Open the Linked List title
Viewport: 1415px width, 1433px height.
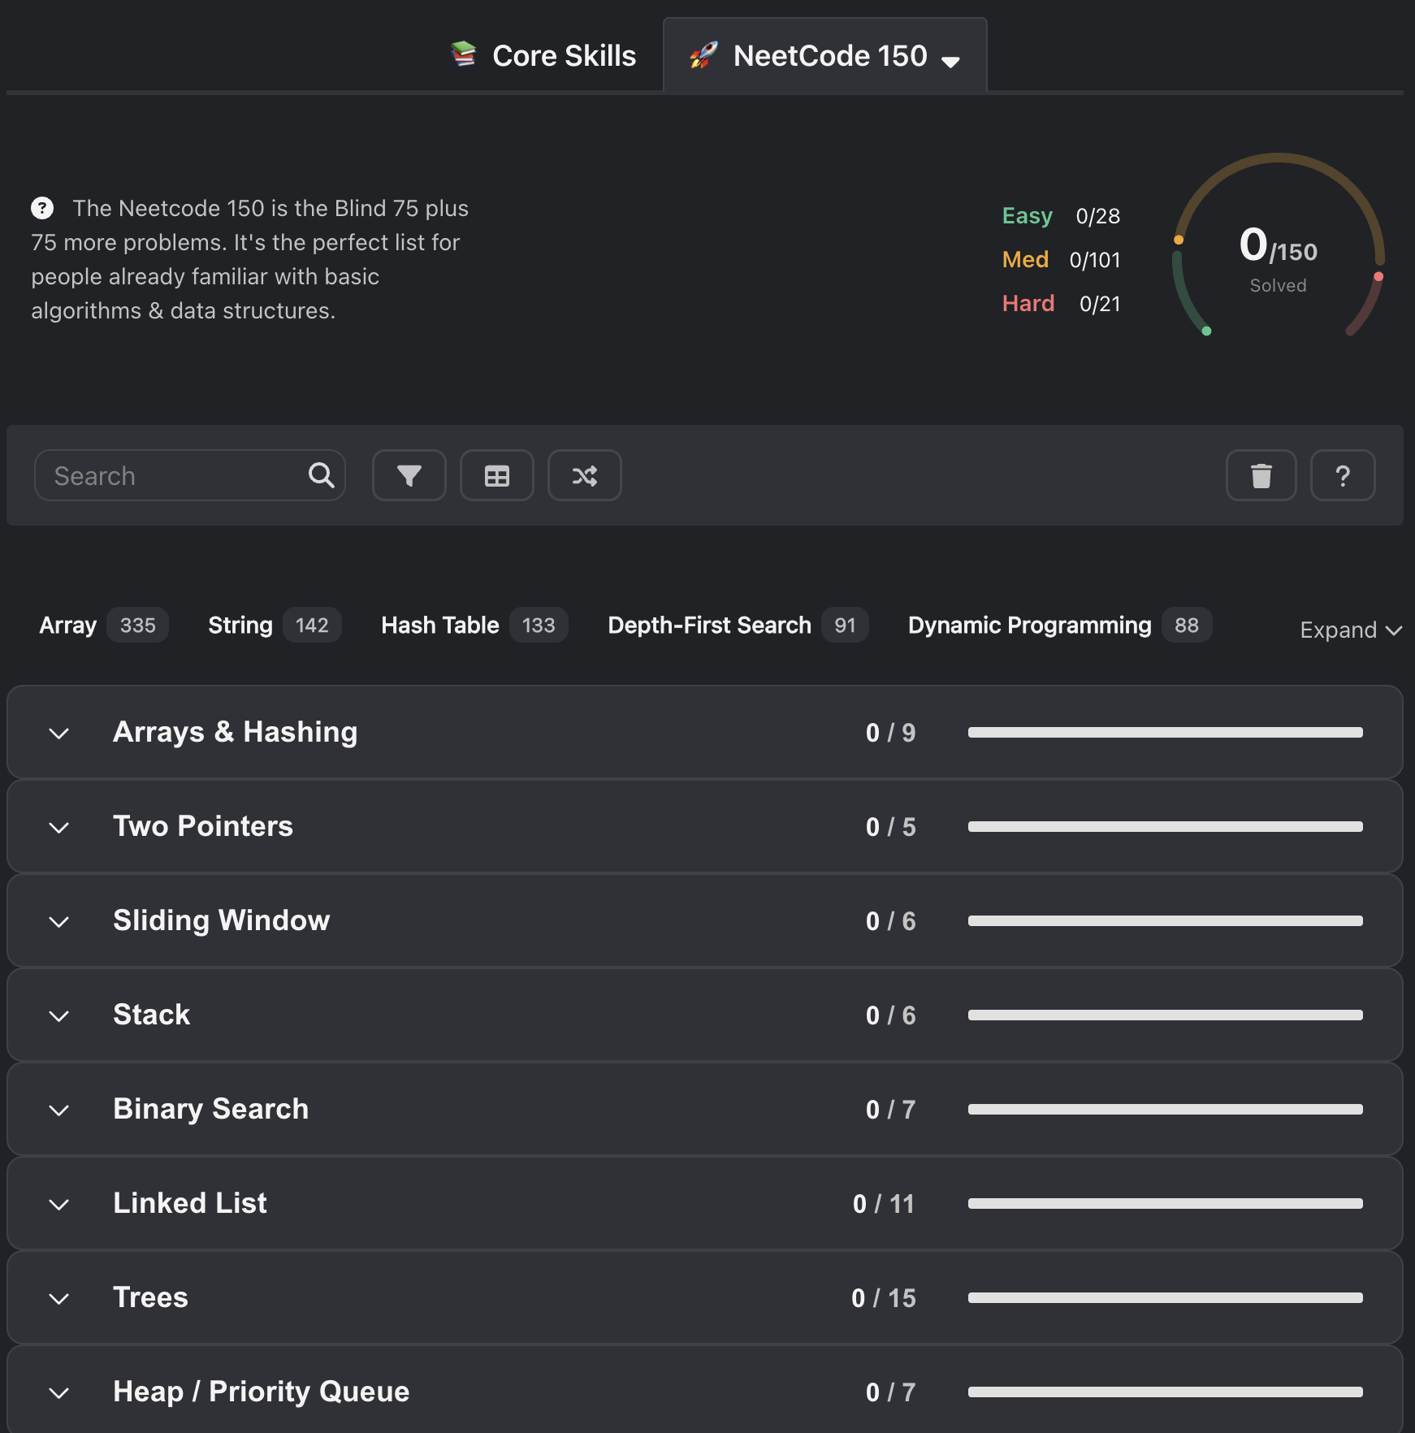190,1203
